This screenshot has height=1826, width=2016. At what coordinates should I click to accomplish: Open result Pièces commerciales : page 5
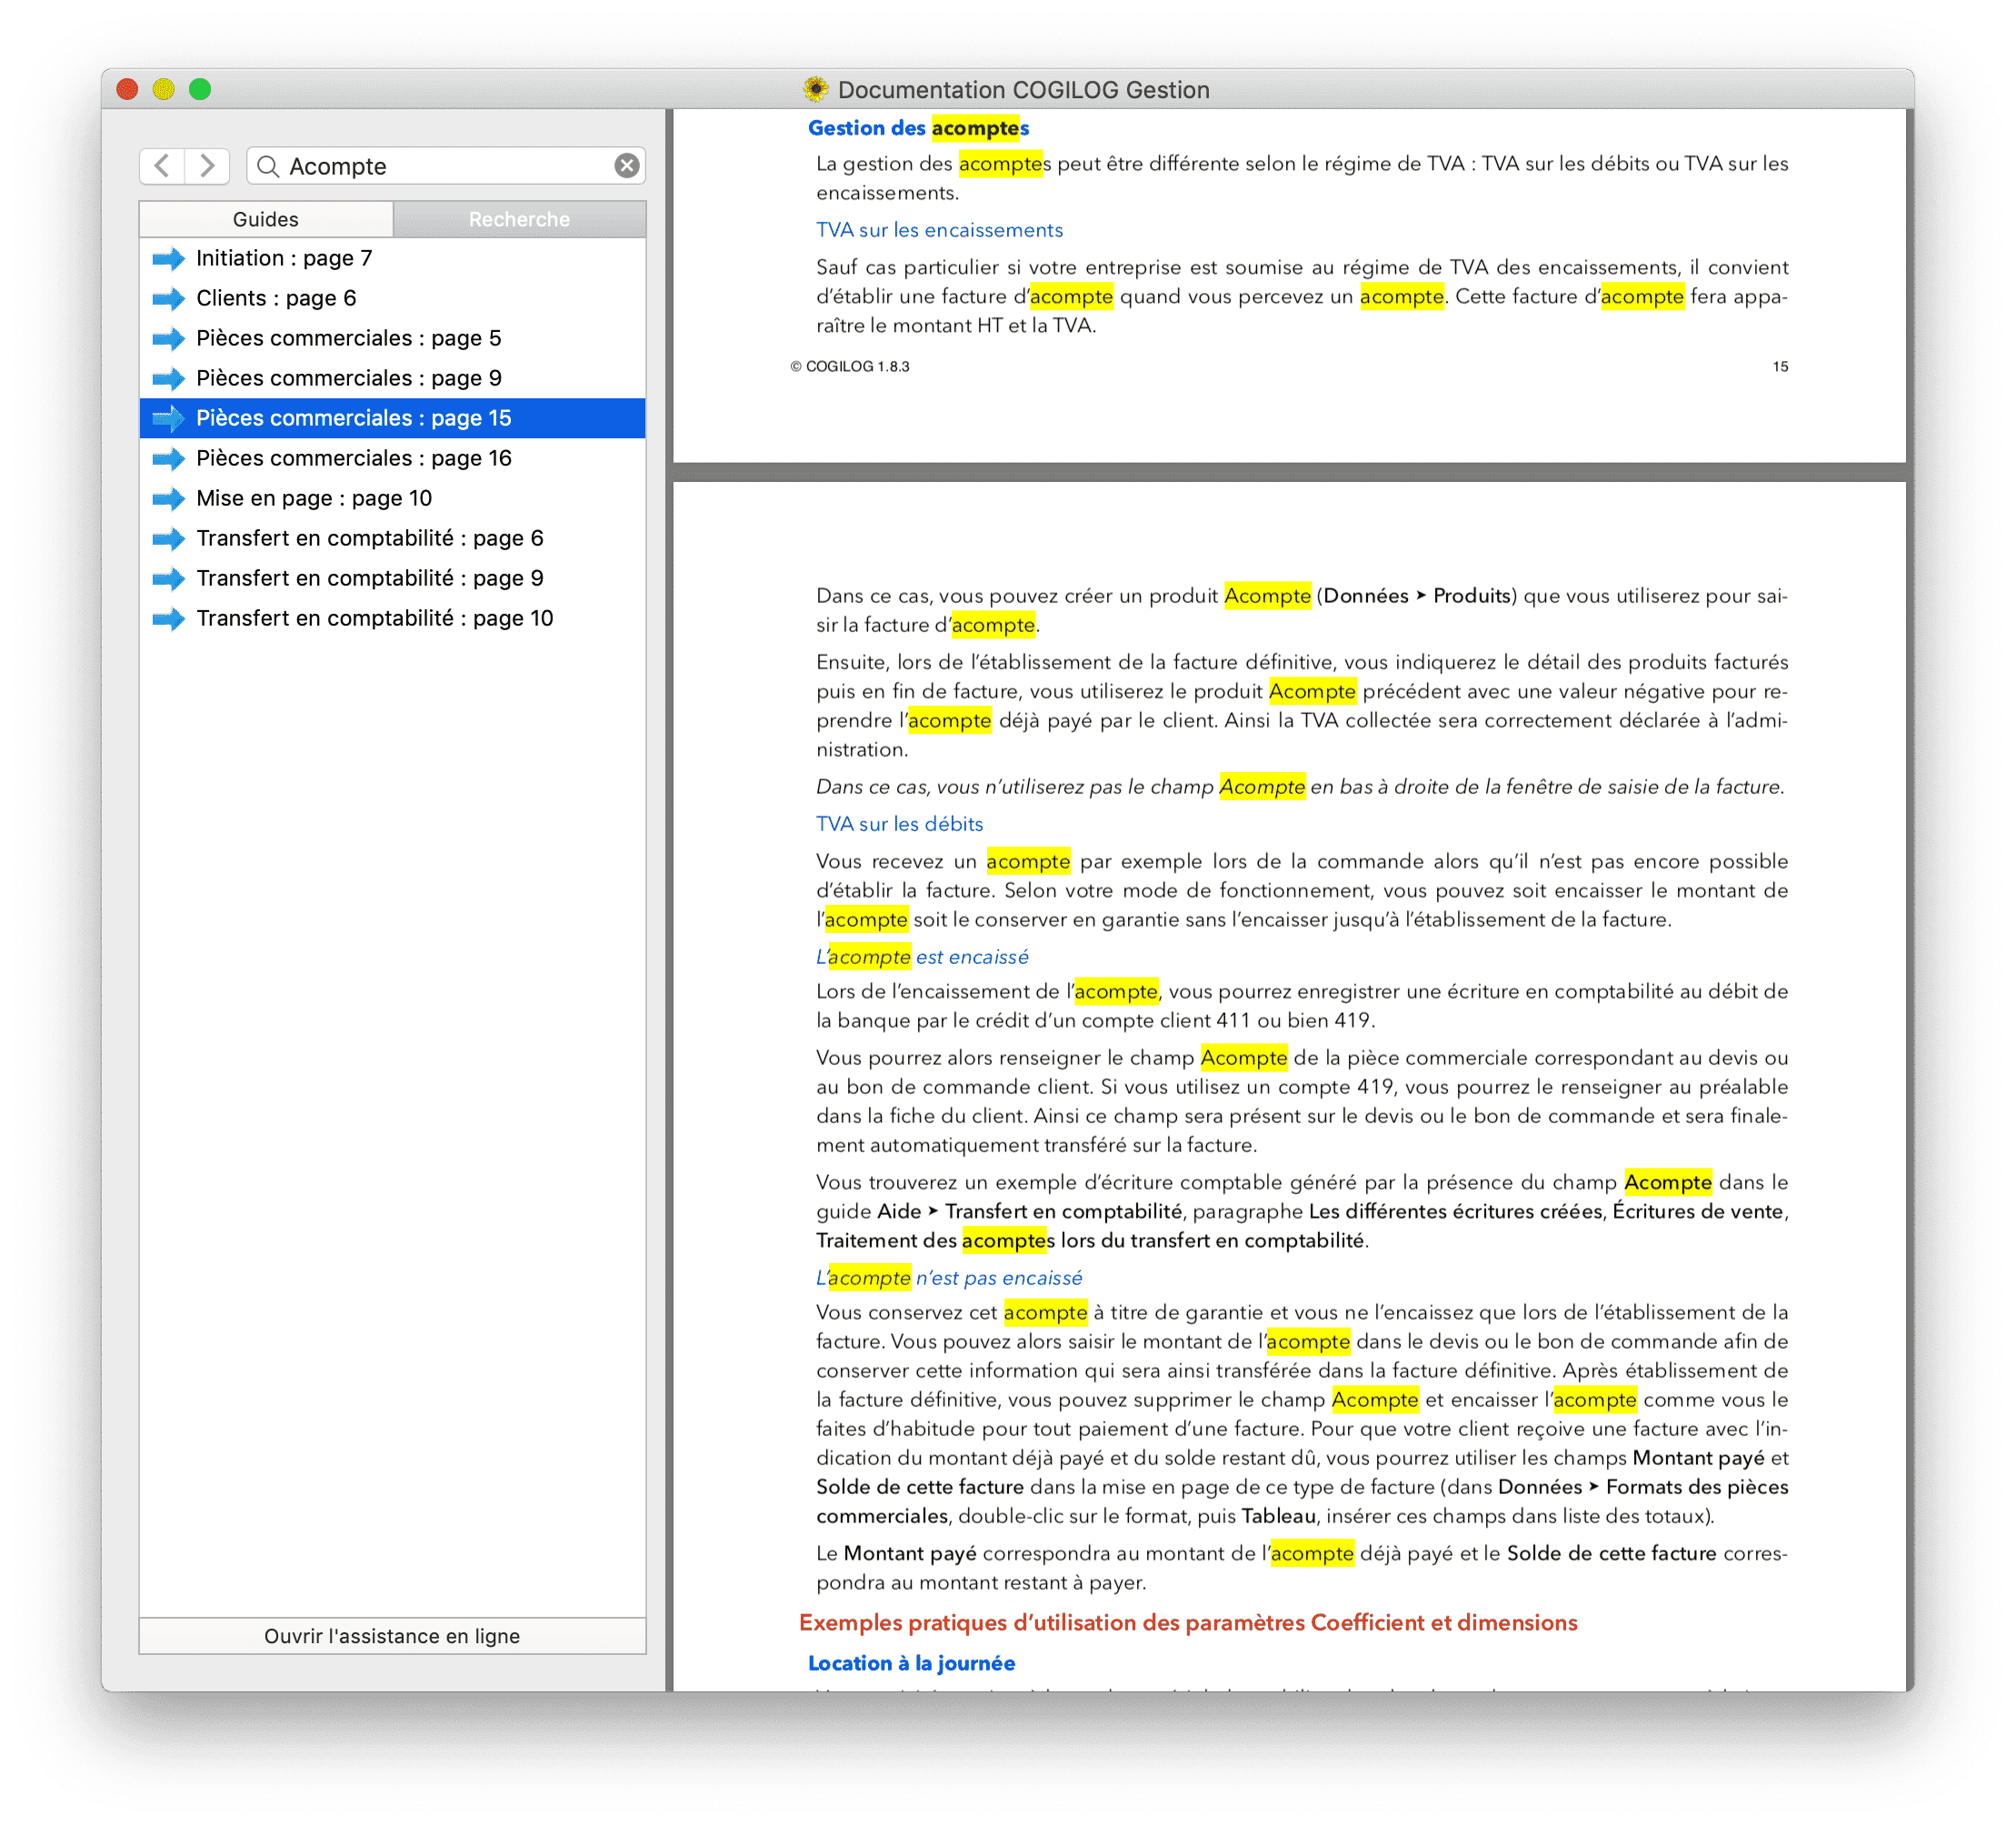[x=393, y=338]
